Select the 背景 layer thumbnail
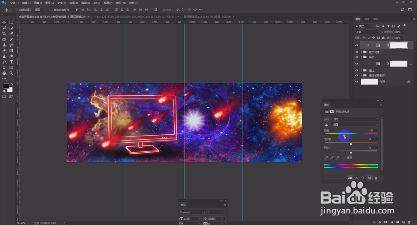417x225 pixels. (369, 82)
